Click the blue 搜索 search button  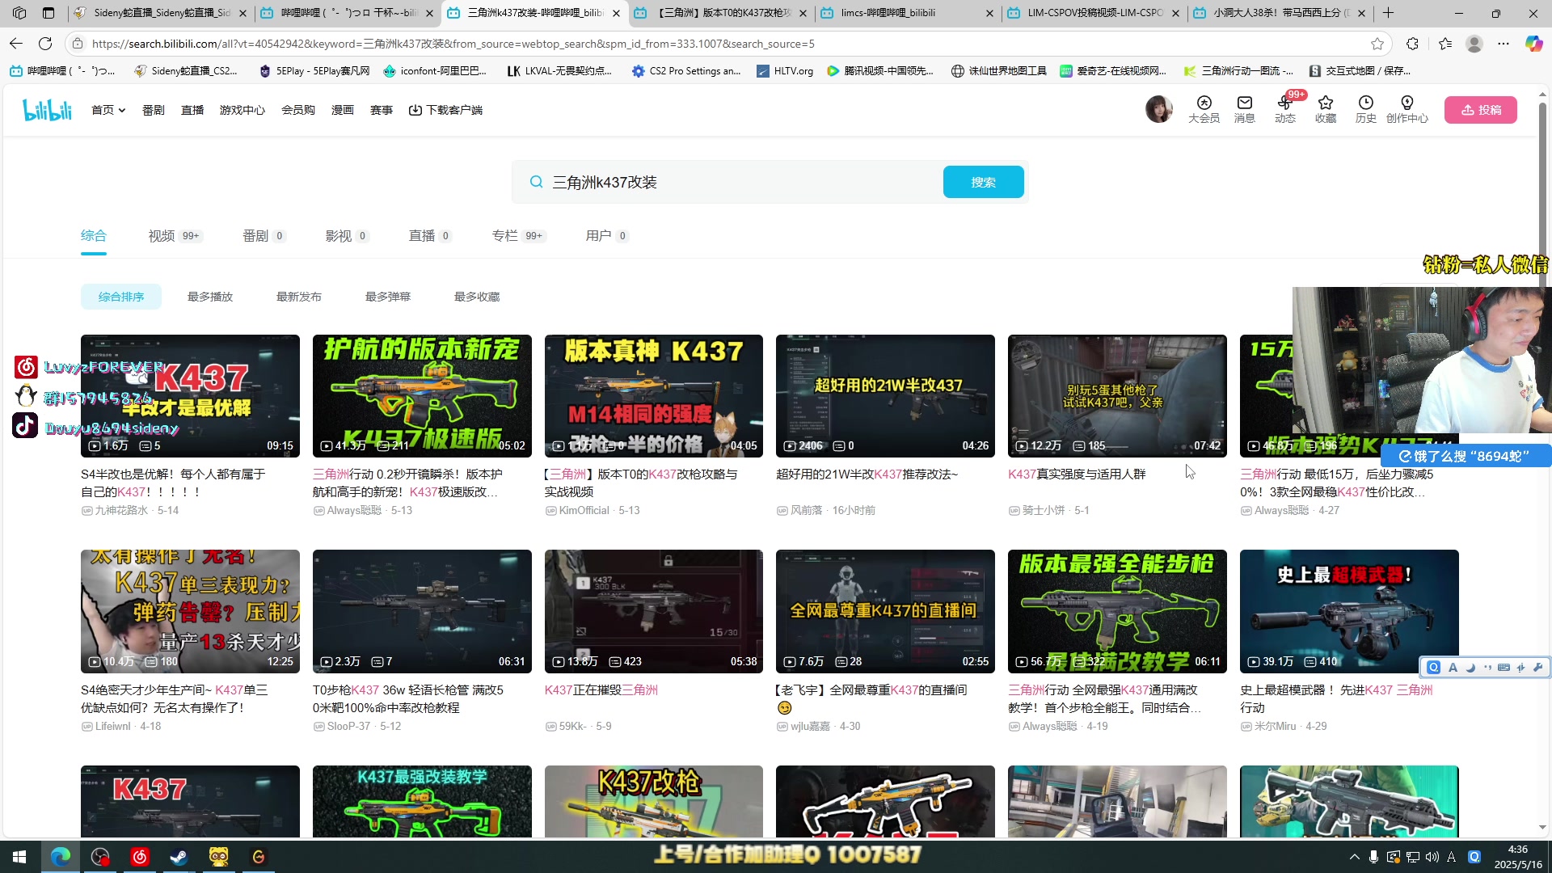pyautogui.click(x=983, y=182)
